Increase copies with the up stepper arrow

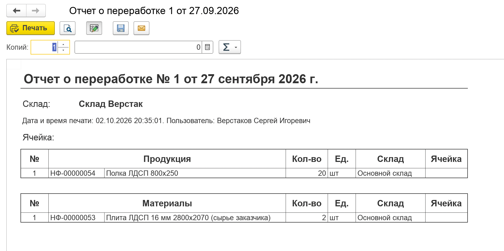click(63, 44)
